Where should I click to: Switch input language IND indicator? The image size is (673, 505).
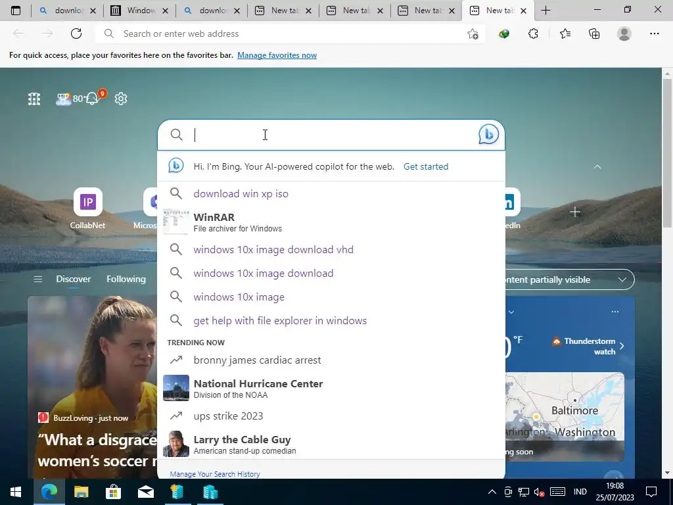click(580, 492)
